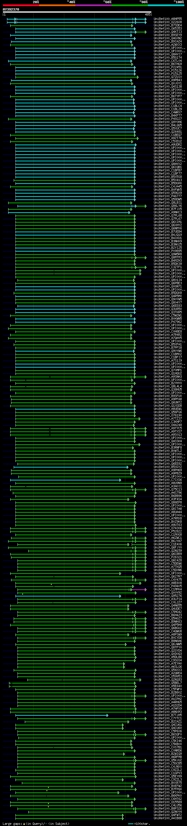This screenshot has height=826, width=187.
Task: Open hit UniRef100_Q4KTI3
Action: [168, 32]
